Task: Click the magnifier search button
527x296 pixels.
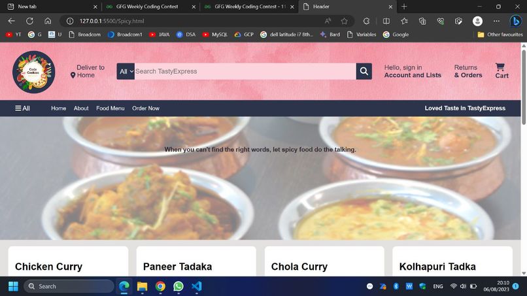Action: (x=364, y=71)
